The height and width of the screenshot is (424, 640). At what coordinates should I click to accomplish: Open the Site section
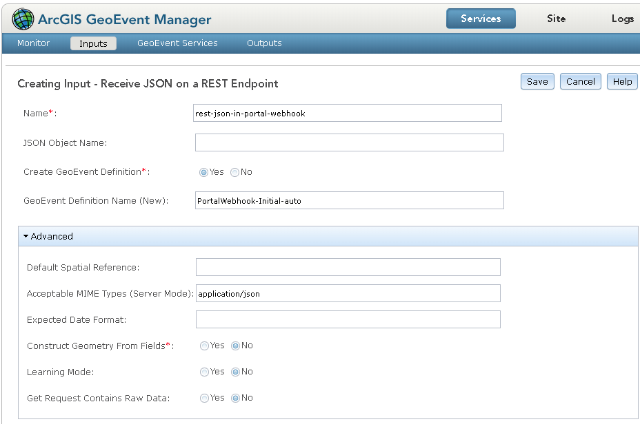[557, 19]
